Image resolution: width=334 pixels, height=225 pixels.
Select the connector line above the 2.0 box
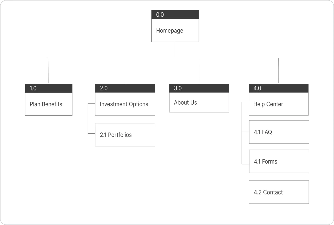pos(125,71)
